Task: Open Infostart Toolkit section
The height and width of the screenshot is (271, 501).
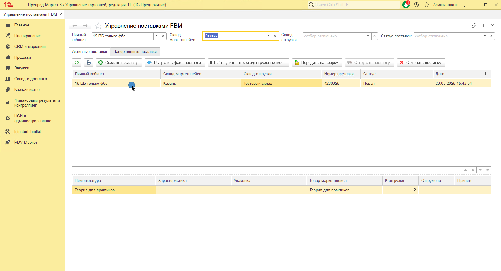Action: (33, 132)
